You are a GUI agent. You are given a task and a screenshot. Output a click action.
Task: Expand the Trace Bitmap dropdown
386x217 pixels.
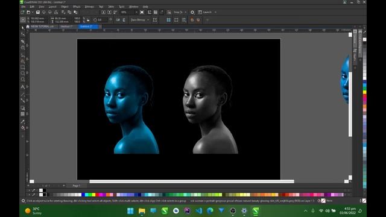(x=148, y=20)
